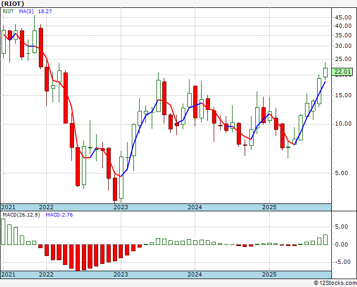This screenshot has width=357, height=287.
Task: Select 2021 on the price chart timeline
Action: tap(8, 208)
